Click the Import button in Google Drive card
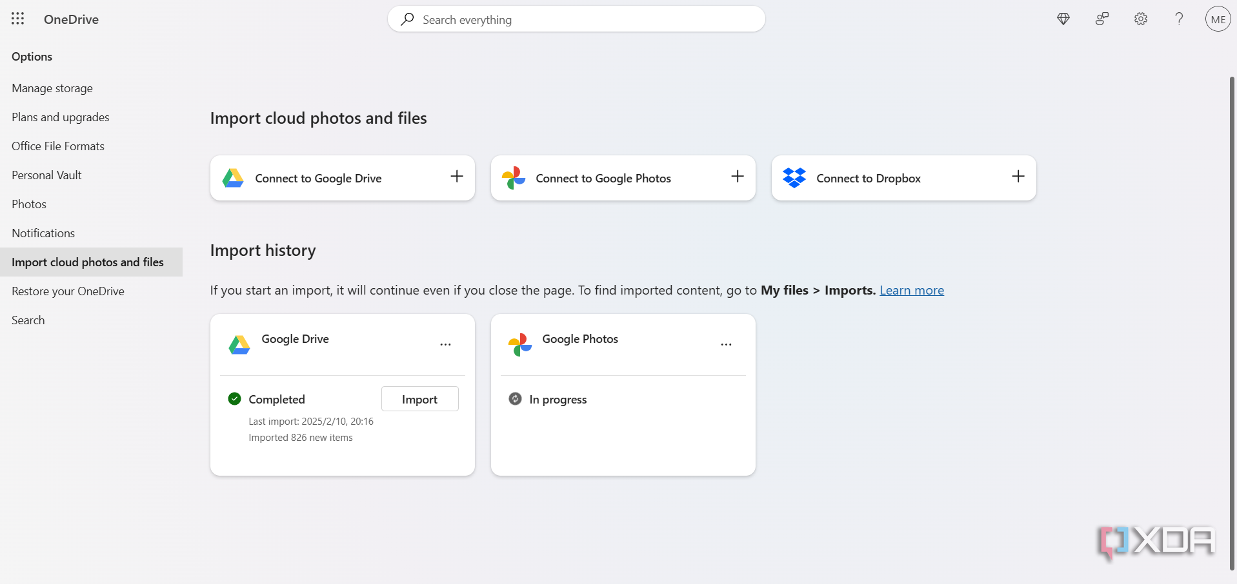The width and height of the screenshot is (1237, 584). [420, 399]
